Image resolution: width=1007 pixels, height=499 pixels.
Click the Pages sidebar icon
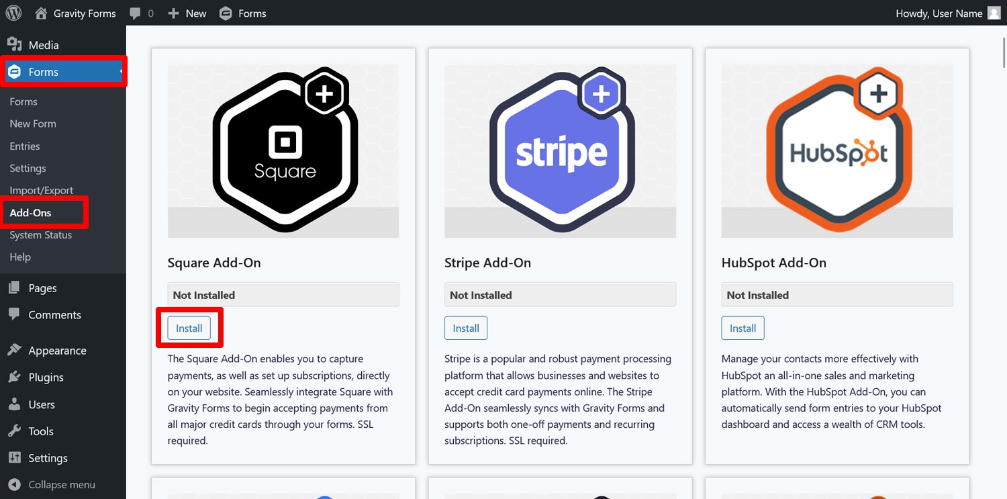pyautogui.click(x=14, y=288)
